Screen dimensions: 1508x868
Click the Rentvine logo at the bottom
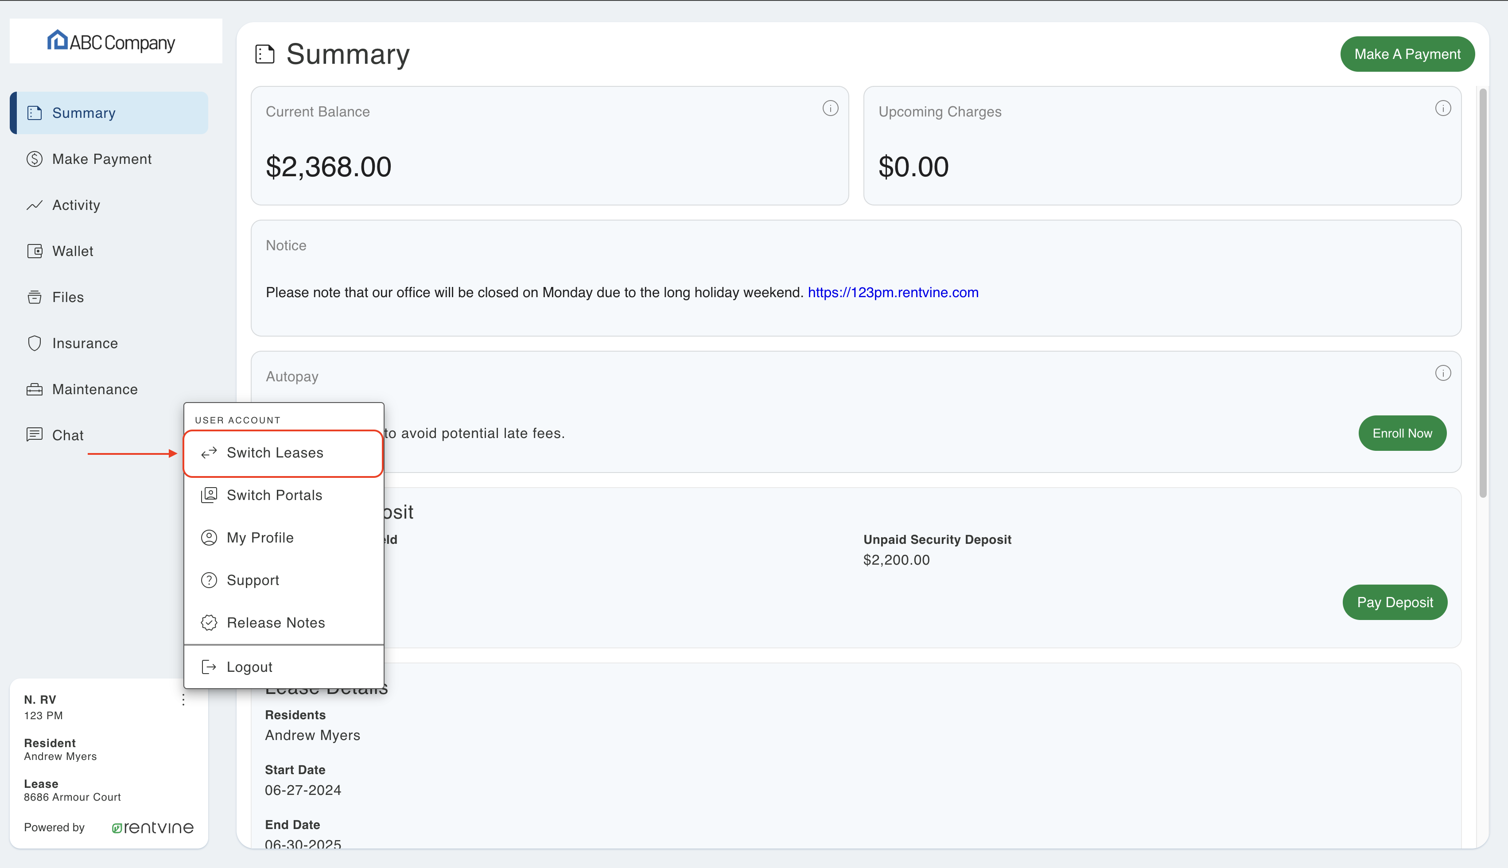click(x=153, y=827)
